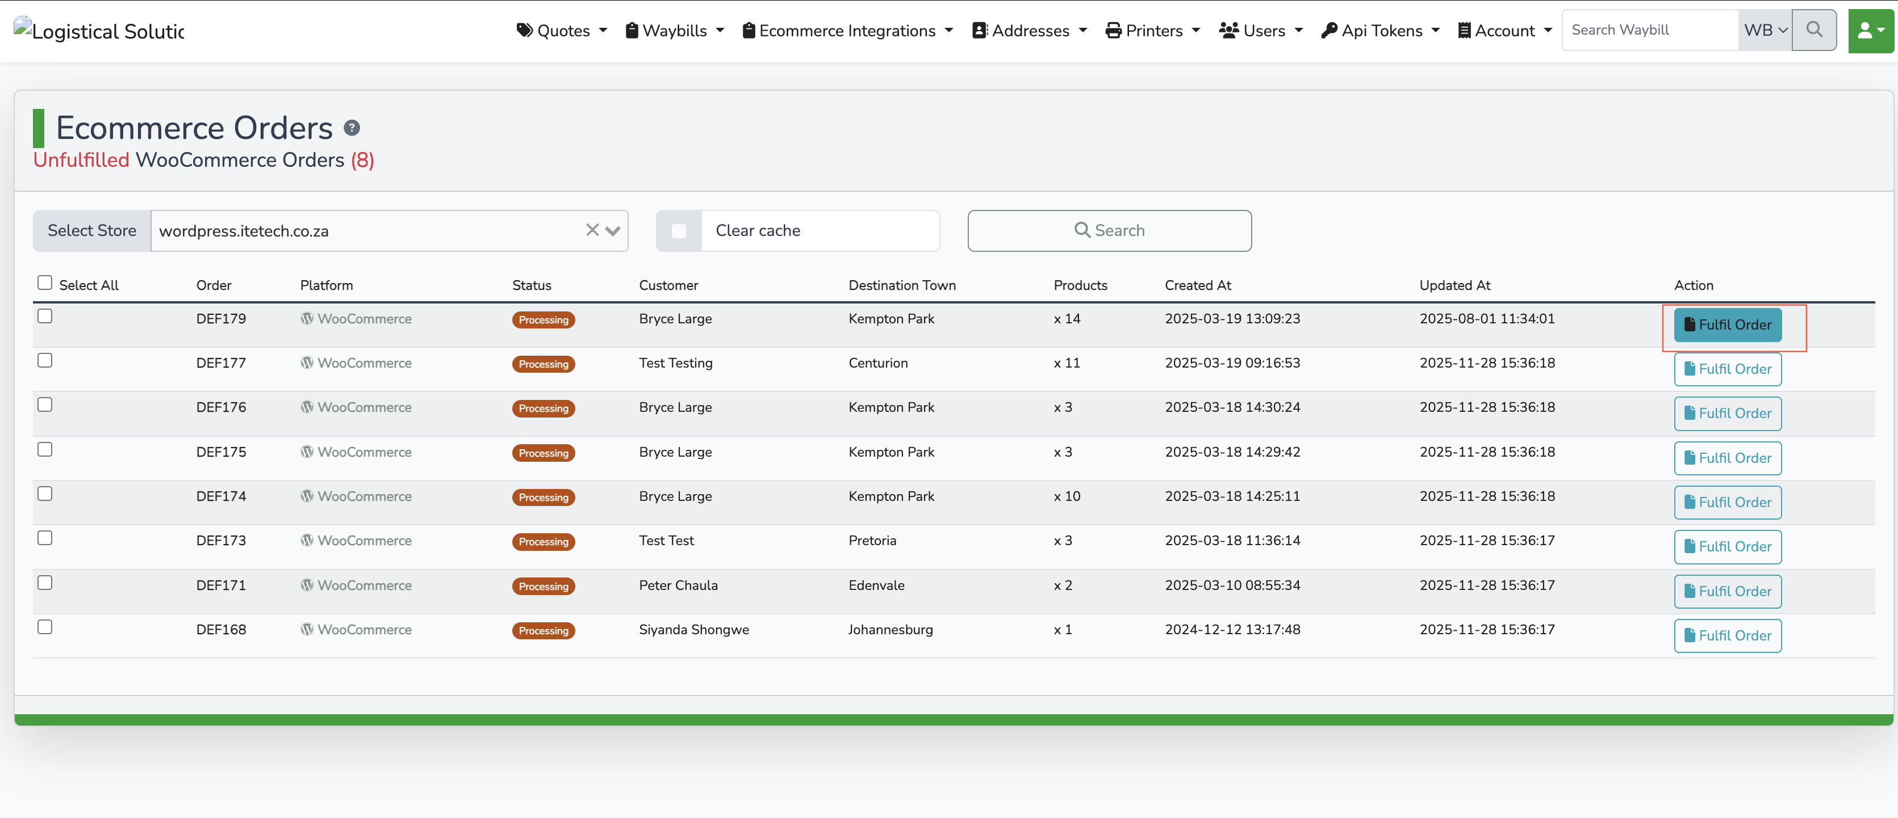Tick the checkbox for order DEF173
This screenshot has width=1898, height=818.
(45, 537)
